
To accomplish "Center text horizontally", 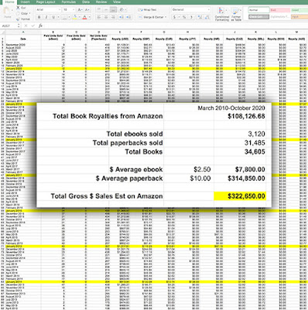I will click(106, 17).
